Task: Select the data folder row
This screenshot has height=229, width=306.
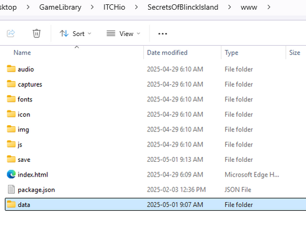Action: coord(155,205)
